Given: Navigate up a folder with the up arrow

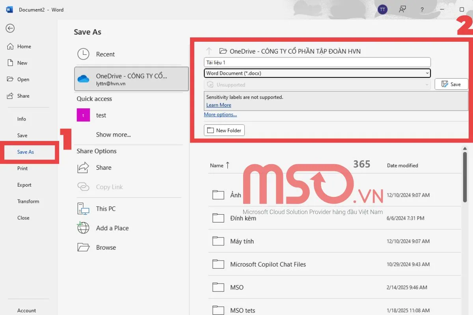Looking at the screenshot, I should [x=209, y=51].
